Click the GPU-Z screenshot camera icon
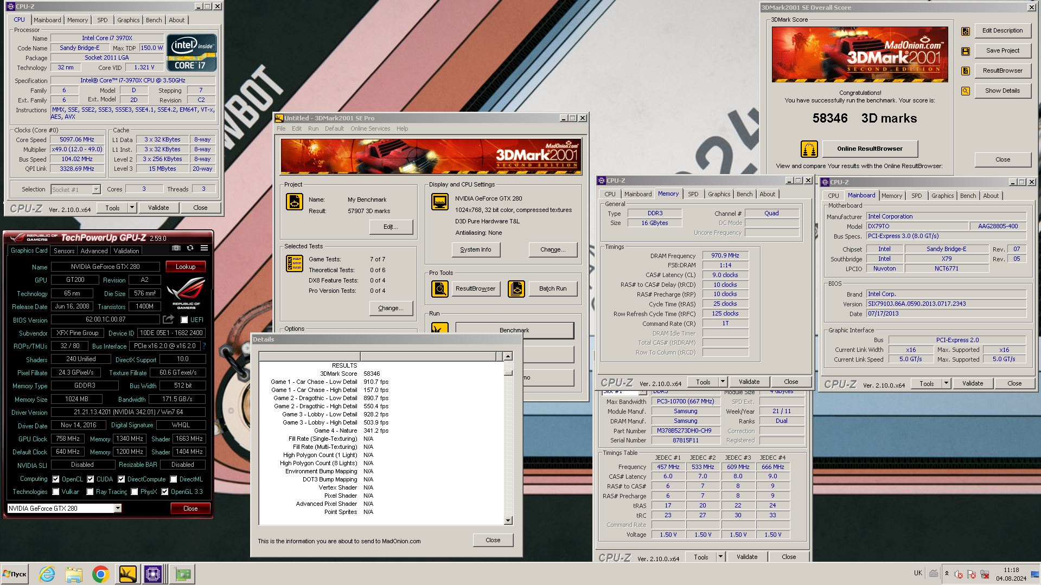Screen dimensions: 1041x585 click(176, 248)
